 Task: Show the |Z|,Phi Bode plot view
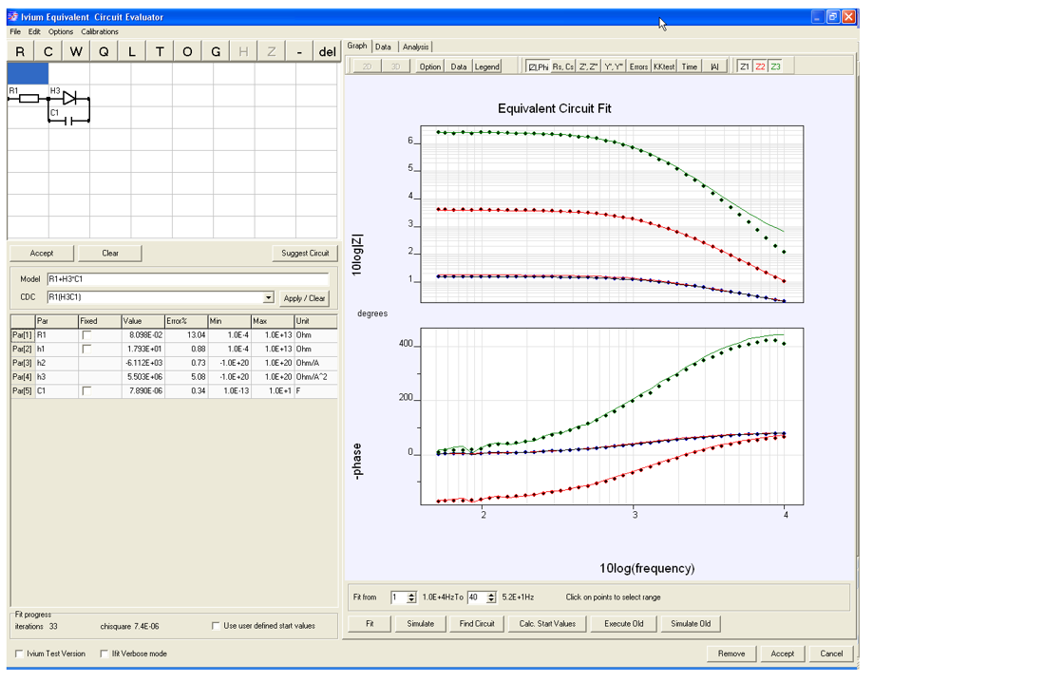(538, 66)
